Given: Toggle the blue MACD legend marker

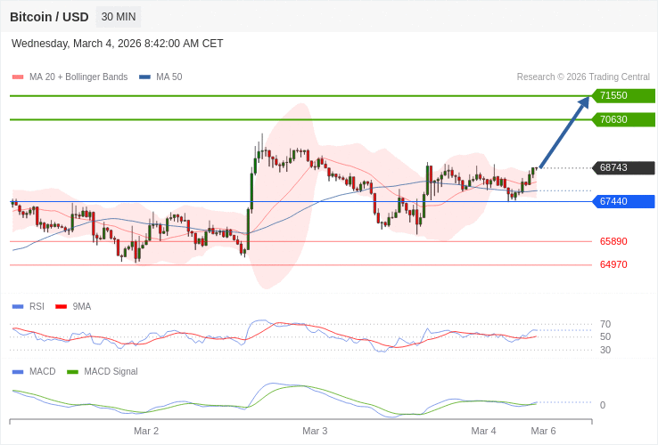Looking at the screenshot, I should tap(18, 371).
